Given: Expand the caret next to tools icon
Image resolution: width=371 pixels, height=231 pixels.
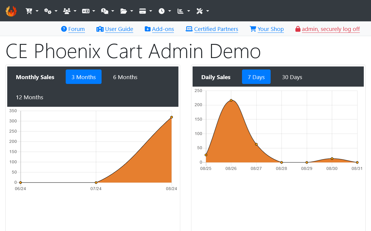Looking at the screenshot, I should [208, 11].
